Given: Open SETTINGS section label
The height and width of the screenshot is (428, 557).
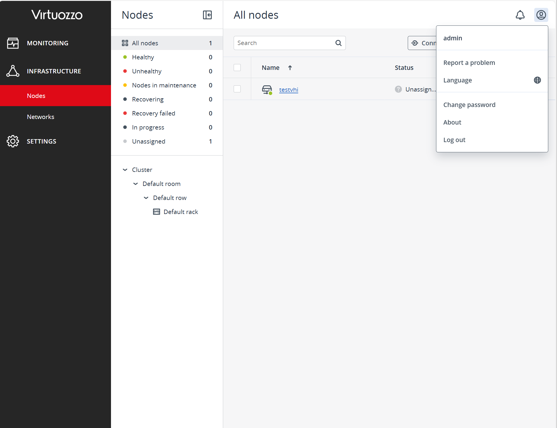Looking at the screenshot, I should click(x=41, y=141).
